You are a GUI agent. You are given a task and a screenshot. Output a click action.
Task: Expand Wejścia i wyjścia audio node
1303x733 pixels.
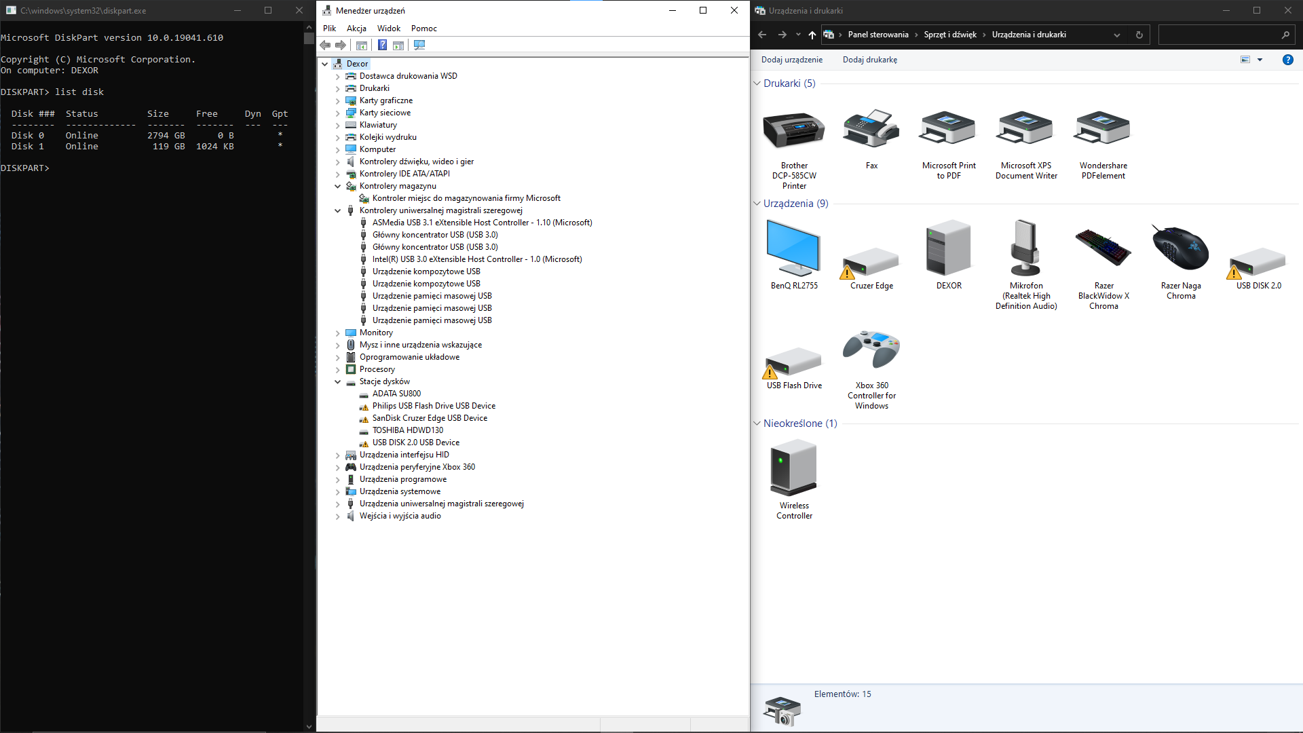[x=338, y=516]
